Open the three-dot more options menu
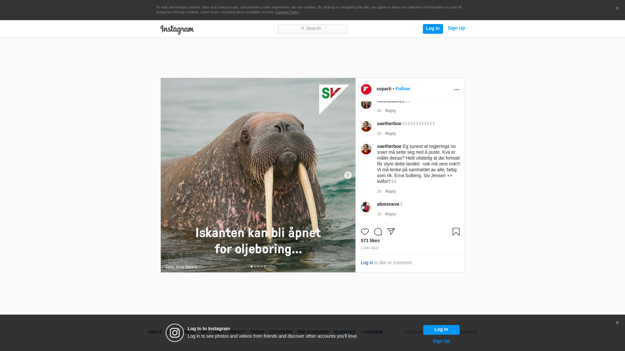625x351 pixels. coord(457,90)
